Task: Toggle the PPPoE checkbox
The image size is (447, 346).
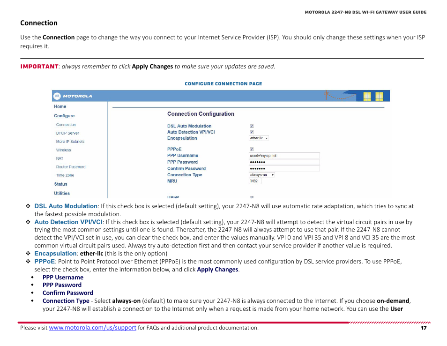Action: 252,149
